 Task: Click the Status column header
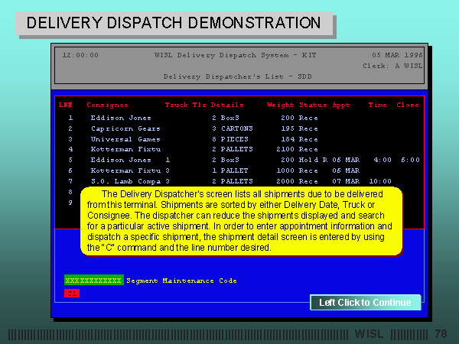pos(313,105)
